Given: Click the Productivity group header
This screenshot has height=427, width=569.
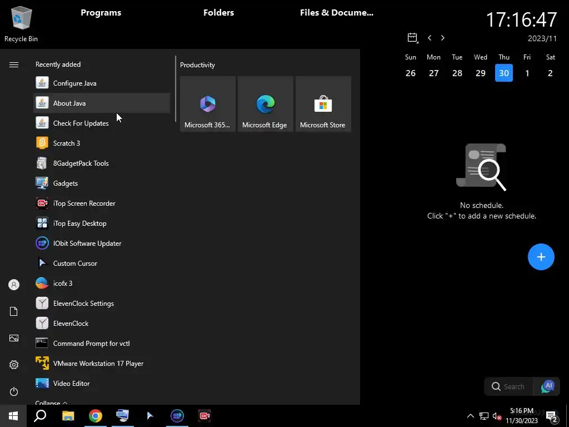Looking at the screenshot, I should [x=197, y=65].
